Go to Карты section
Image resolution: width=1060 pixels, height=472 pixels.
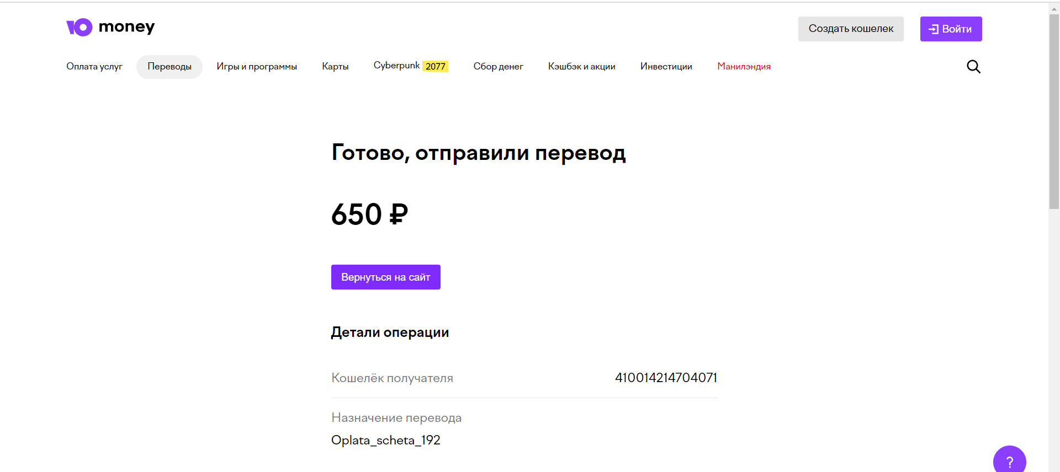click(x=335, y=66)
